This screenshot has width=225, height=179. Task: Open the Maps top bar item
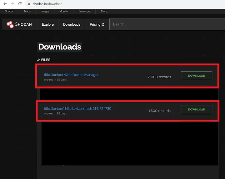coord(27,11)
